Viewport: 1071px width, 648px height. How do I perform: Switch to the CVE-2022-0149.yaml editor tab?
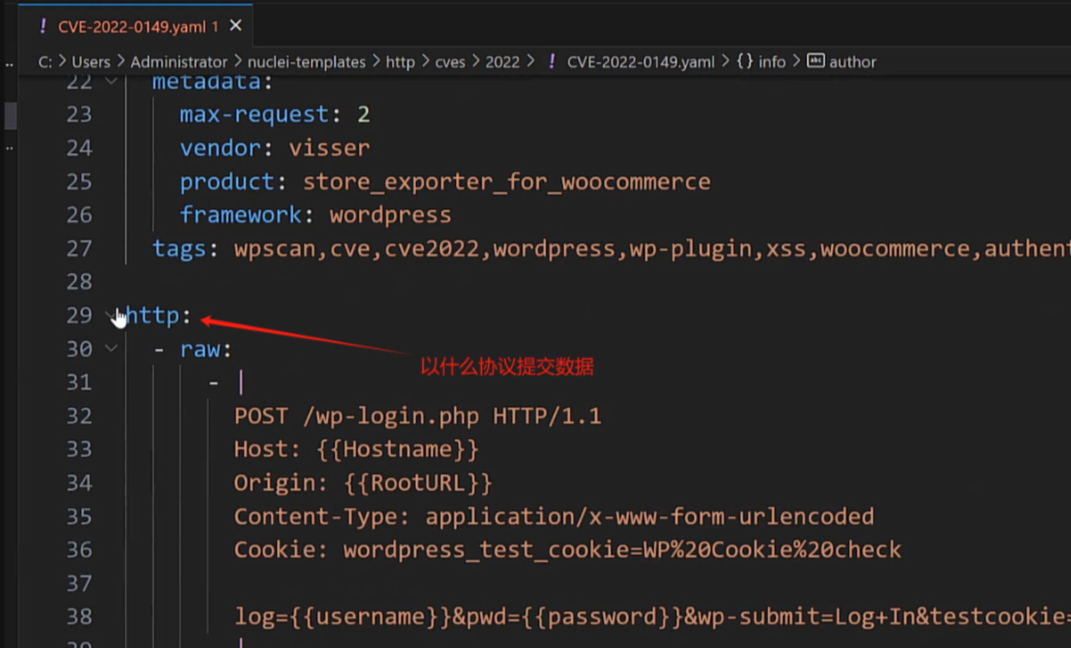(132, 26)
